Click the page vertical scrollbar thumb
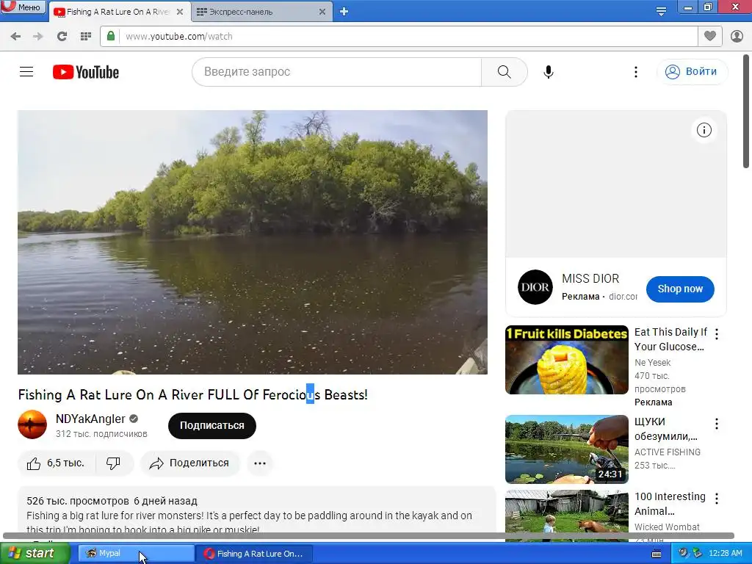Viewport: 752px width, 564px height. pos(746,112)
